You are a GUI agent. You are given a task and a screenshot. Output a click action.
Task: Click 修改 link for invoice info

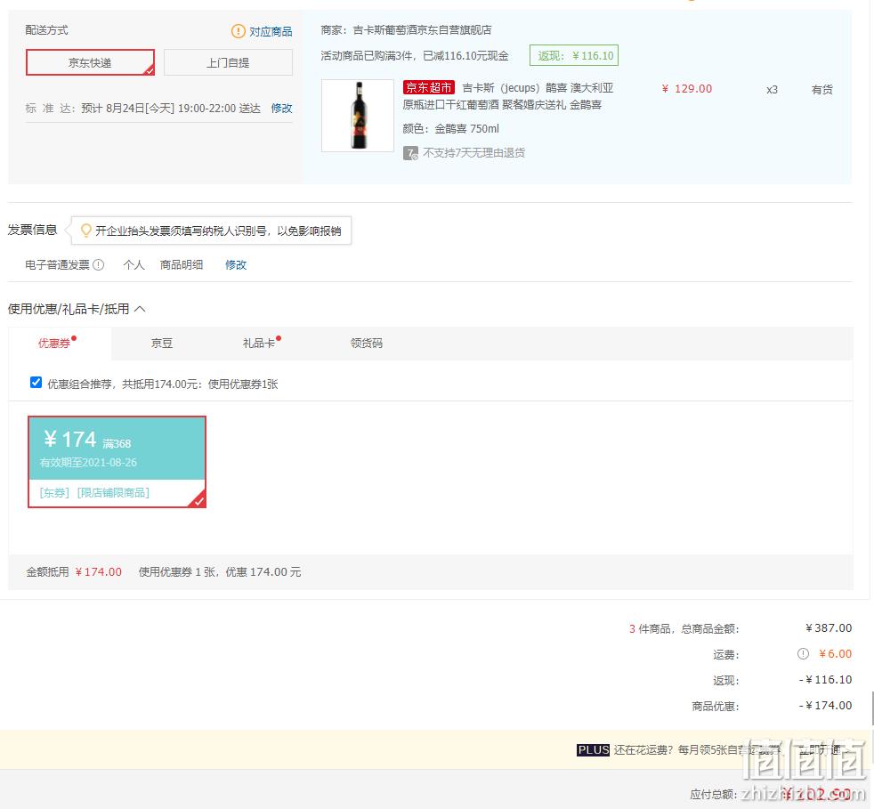pyautogui.click(x=236, y=265)
